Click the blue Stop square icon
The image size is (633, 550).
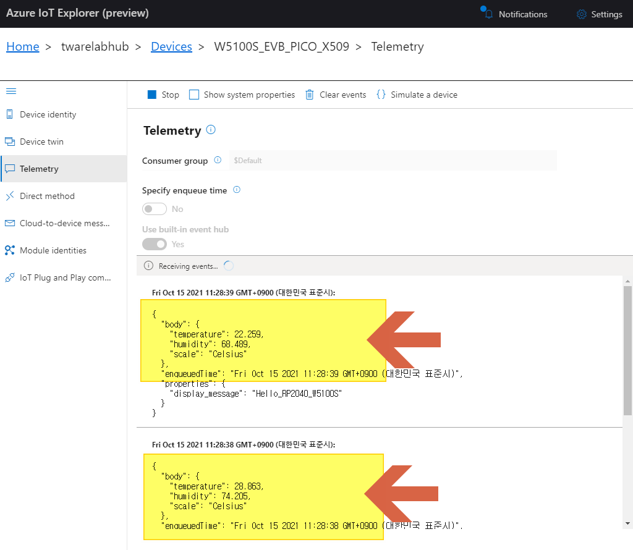[x=152, y=95]
